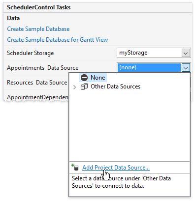195x201 pixels.
Task: Click the Scheduler Storage label
Action: (x=31, y=53)
